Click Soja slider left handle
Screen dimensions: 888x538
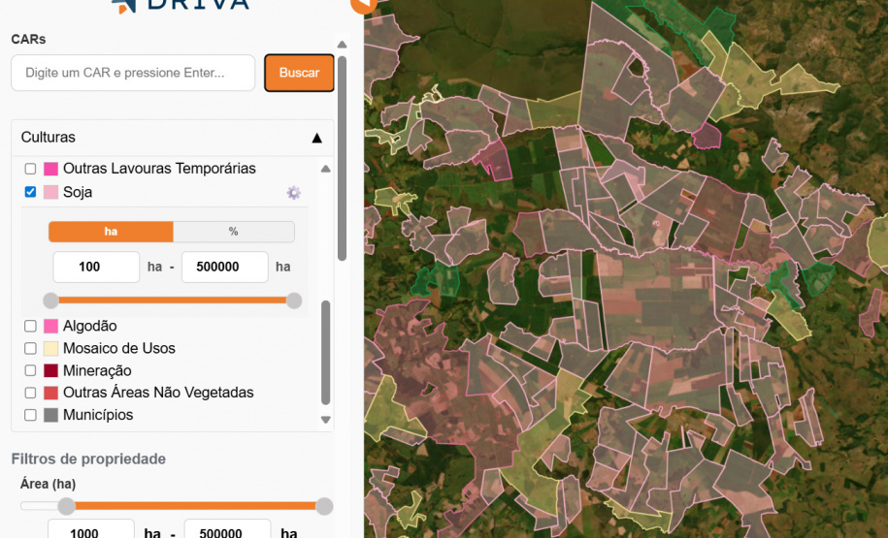[x=51, y=301]
